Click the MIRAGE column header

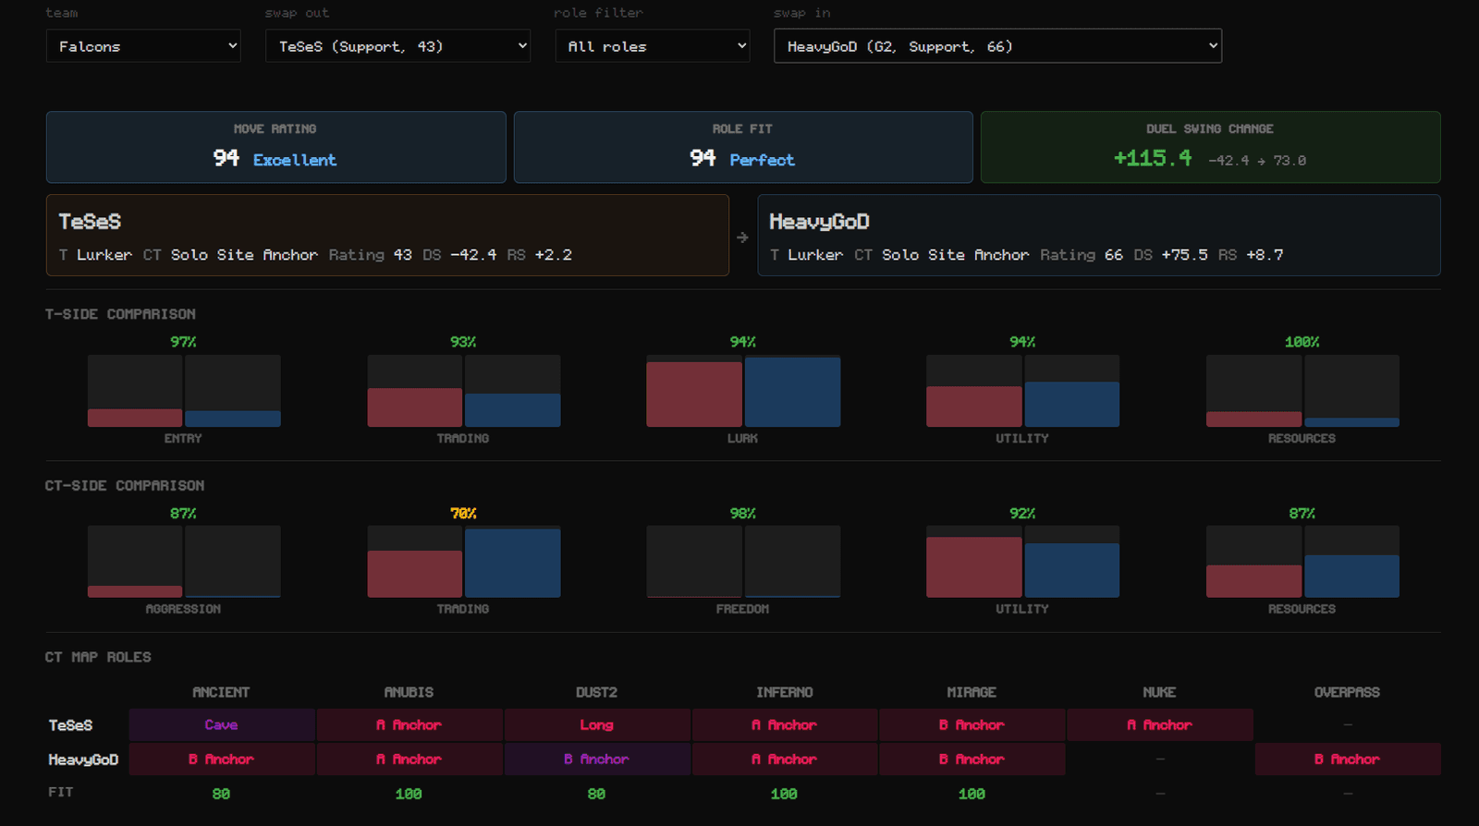pos(972,692)
